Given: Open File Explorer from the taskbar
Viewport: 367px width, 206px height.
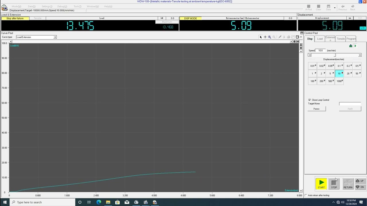Looking at the screenshot, I should tap(108, 202).
